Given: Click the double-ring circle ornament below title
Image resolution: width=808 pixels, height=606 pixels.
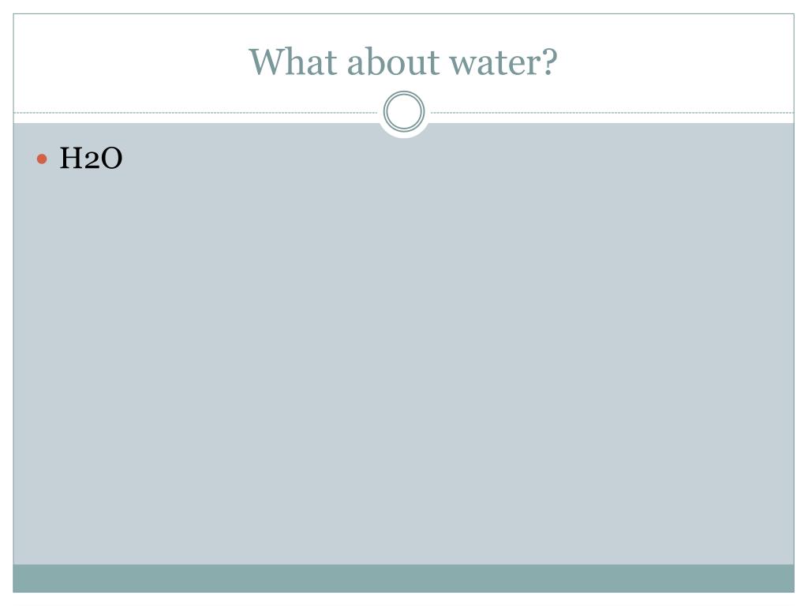Looking at the screenshot, I should [x=403, y=111].
